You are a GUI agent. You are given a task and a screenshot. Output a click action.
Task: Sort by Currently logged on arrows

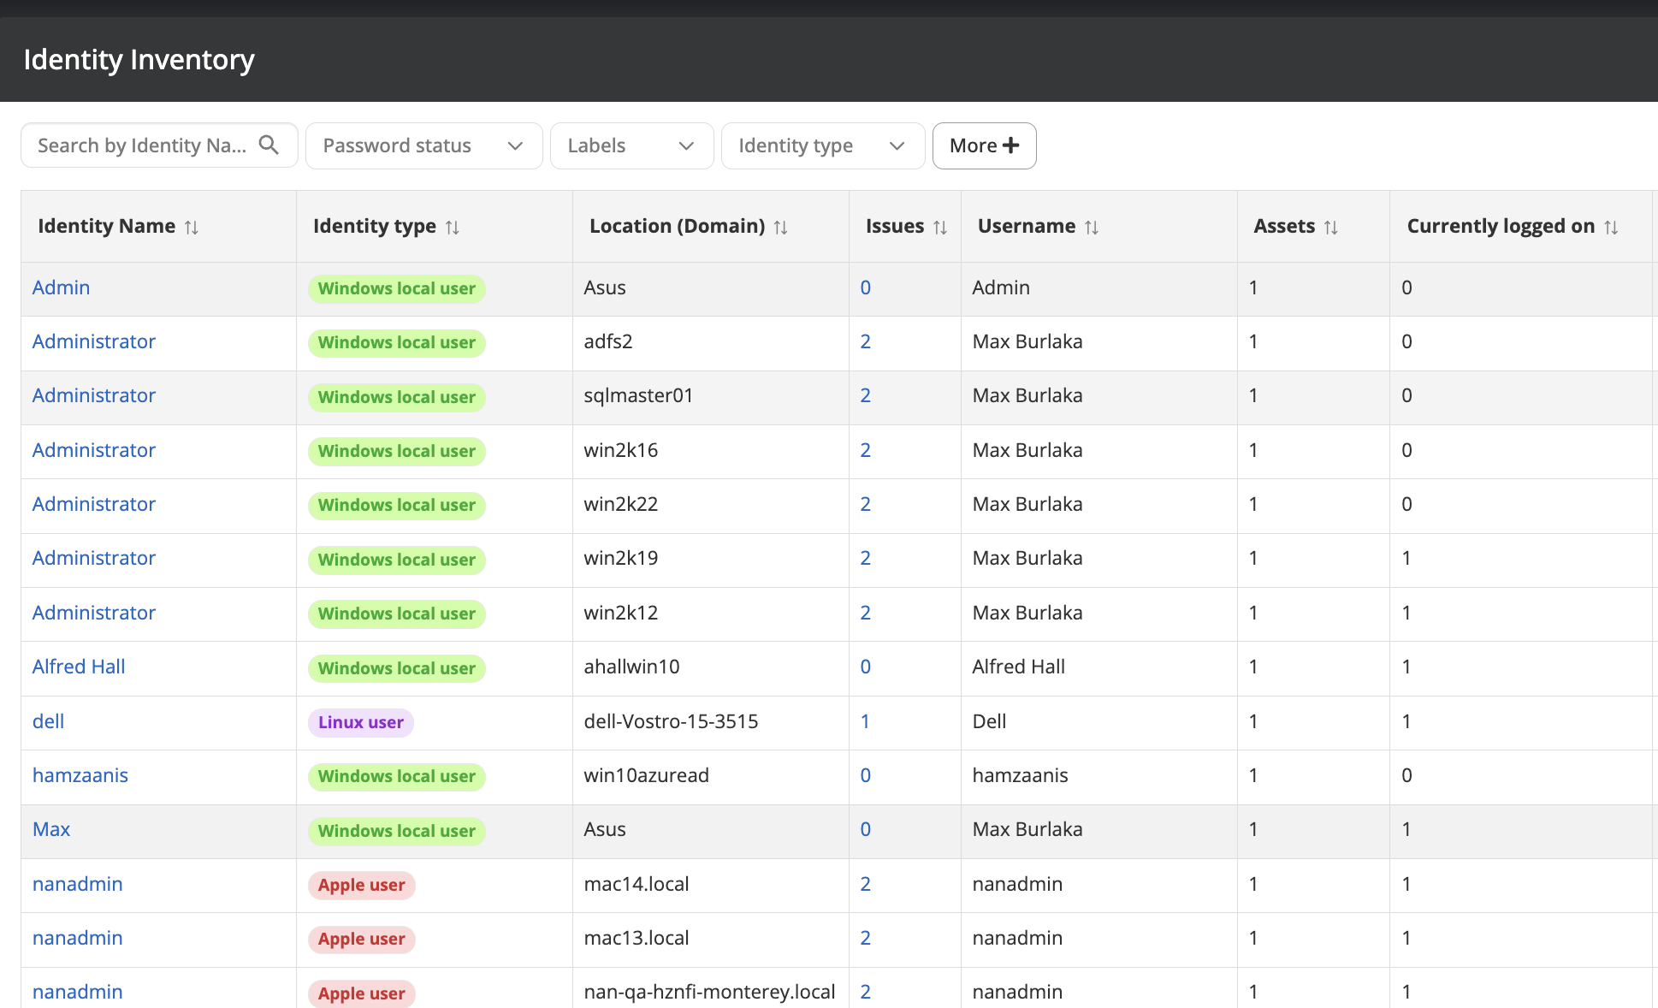click(1611, 228)
